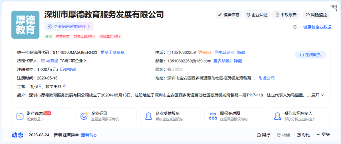Expand 自身风险2条 risk tag
This screenshot has height=144, width=341.
(x=84, y=37)
